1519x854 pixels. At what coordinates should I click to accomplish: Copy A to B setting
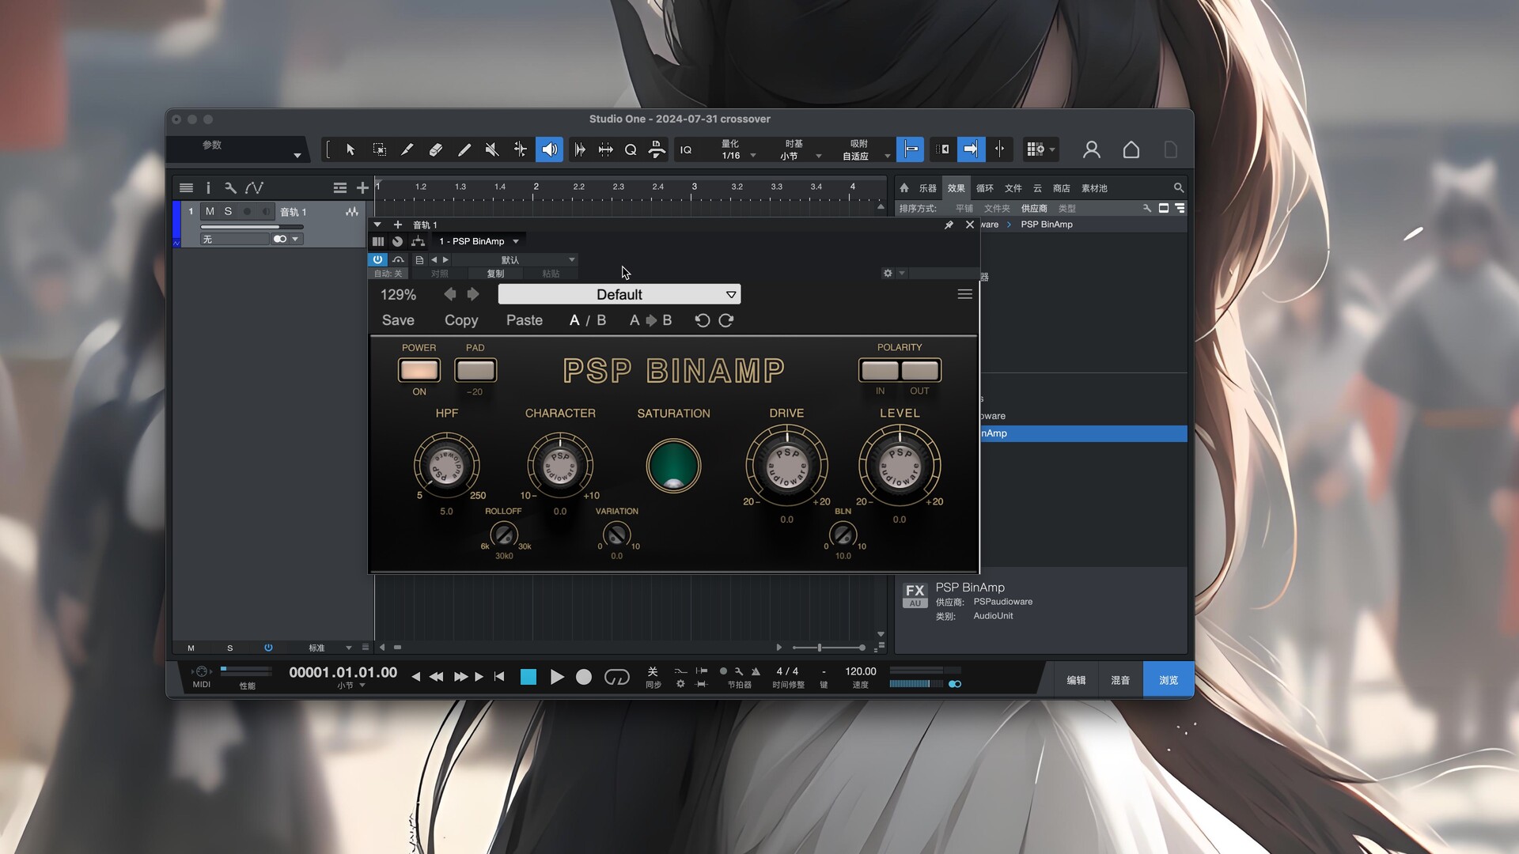coord(650,320)
